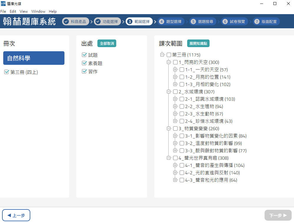Check 4_聲光世界真有趣 (308) checkbox
Viewport: 294px width, 223px height.
coord(175,158)
